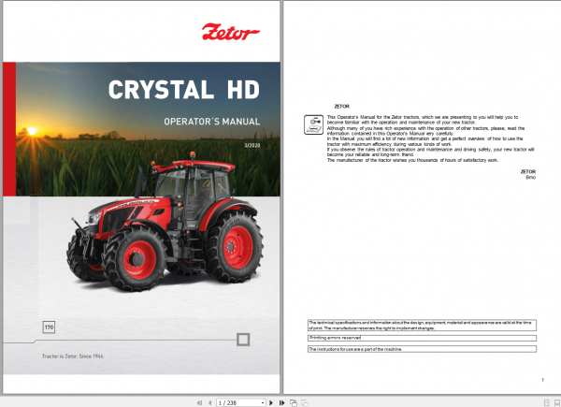
Task: Open the page number dropdown arrow
Action: click(x=263, y=402)
